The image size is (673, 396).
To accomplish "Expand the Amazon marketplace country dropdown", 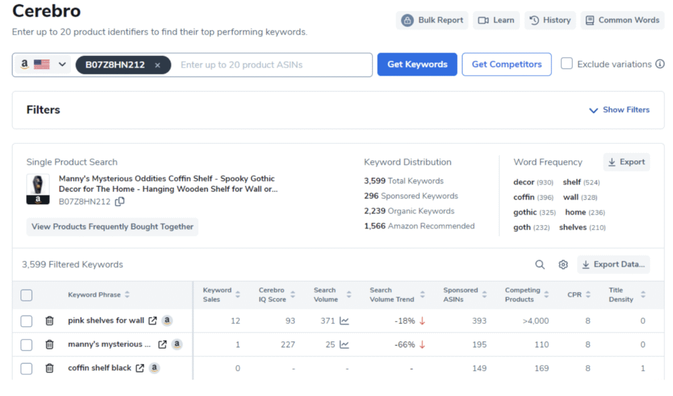I will [41, 65].
